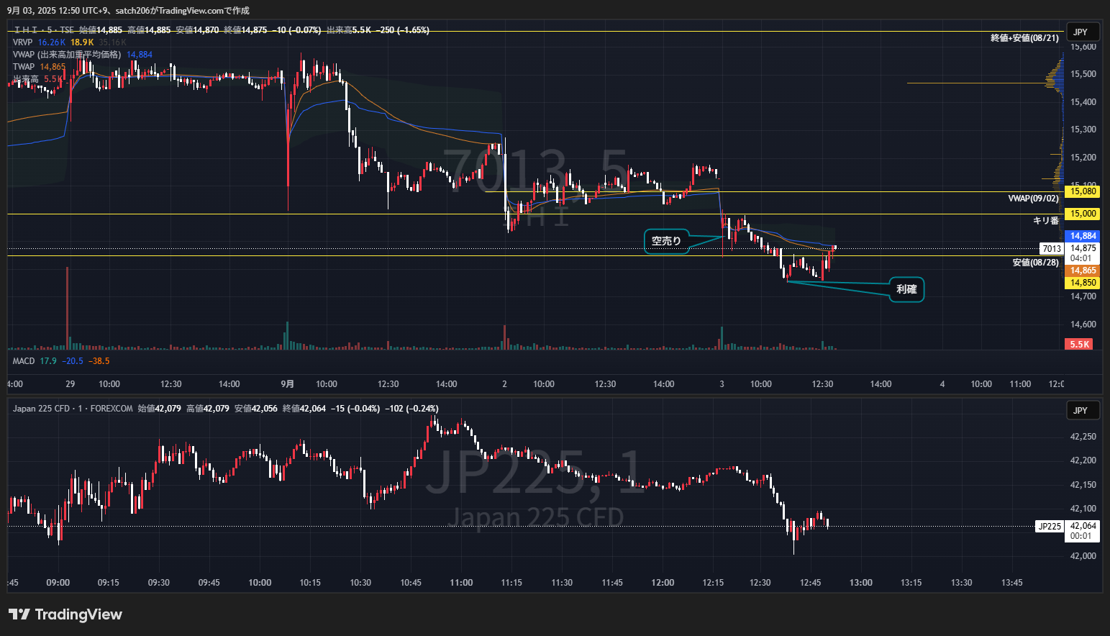Click the 11:00 label on Japan 225 time axis
The width and height of the screenshot is (1110, 636).
[x=461, y=583]
